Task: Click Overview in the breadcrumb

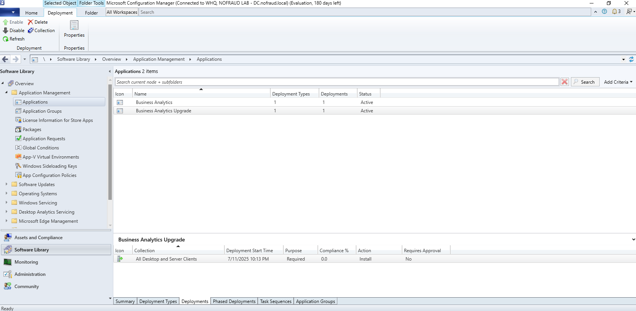Action: [x=111, y=59]
